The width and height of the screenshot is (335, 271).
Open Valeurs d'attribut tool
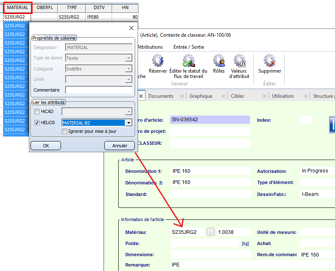click(x=239, y=61)
